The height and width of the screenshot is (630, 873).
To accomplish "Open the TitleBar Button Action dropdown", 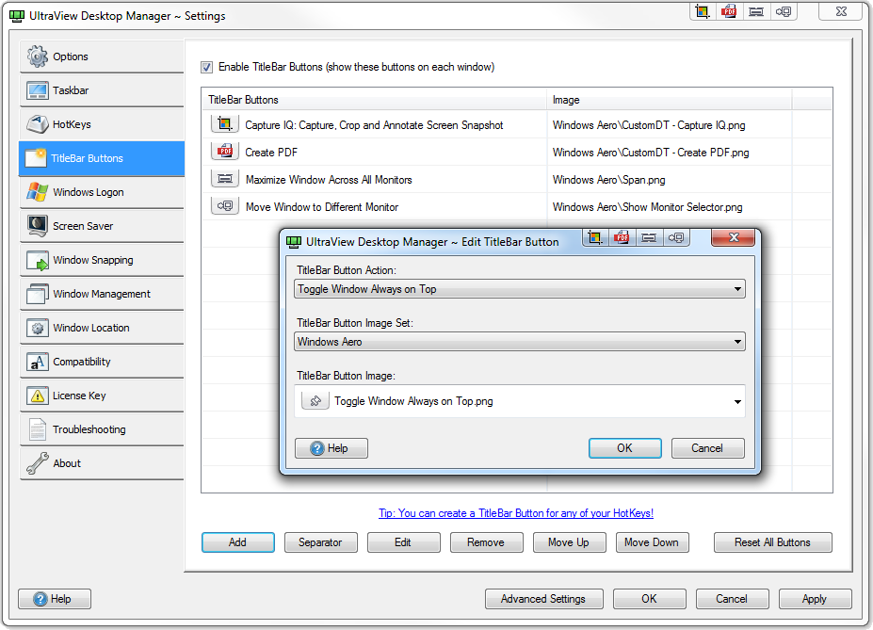I will coord(519,289).
